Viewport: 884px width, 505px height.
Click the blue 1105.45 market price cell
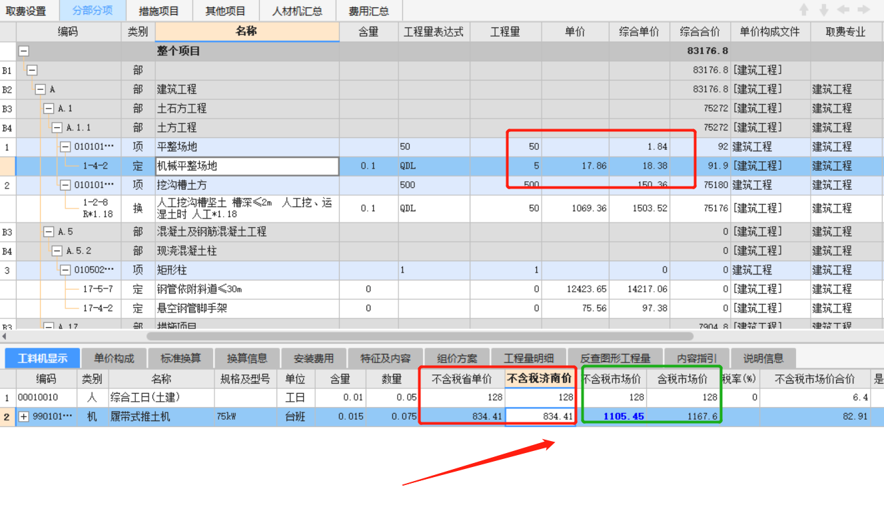(612, 416)
